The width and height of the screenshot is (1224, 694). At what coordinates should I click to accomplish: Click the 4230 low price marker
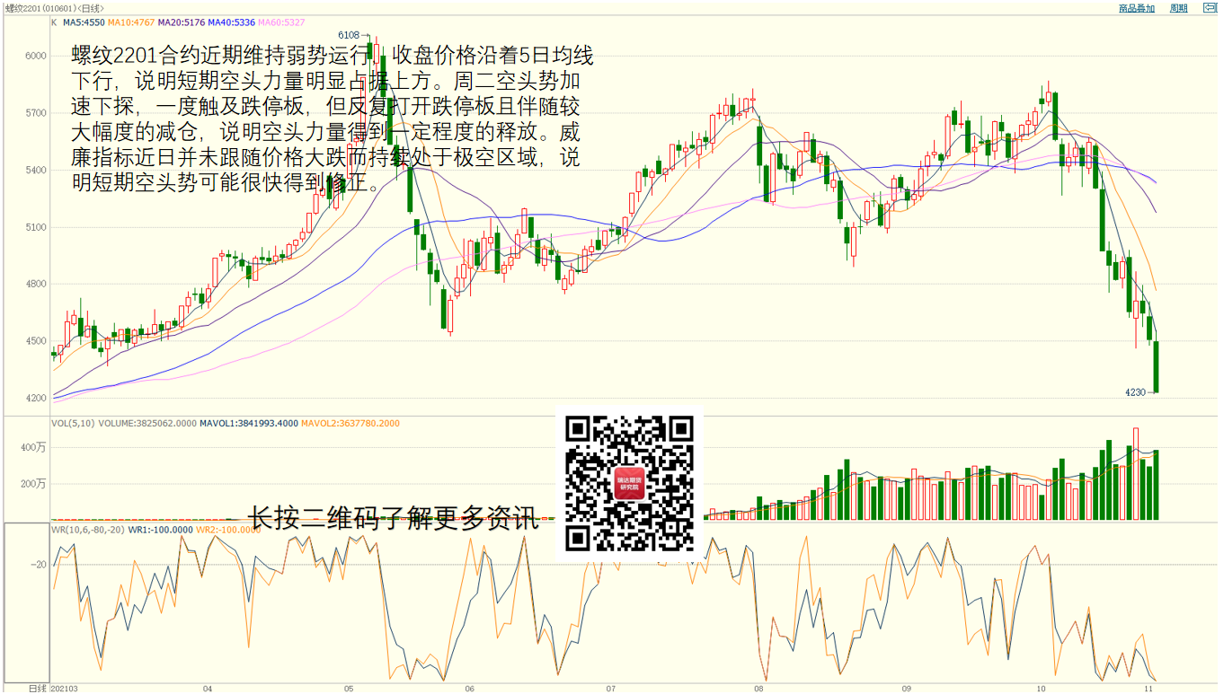[x=1135, y=392]
